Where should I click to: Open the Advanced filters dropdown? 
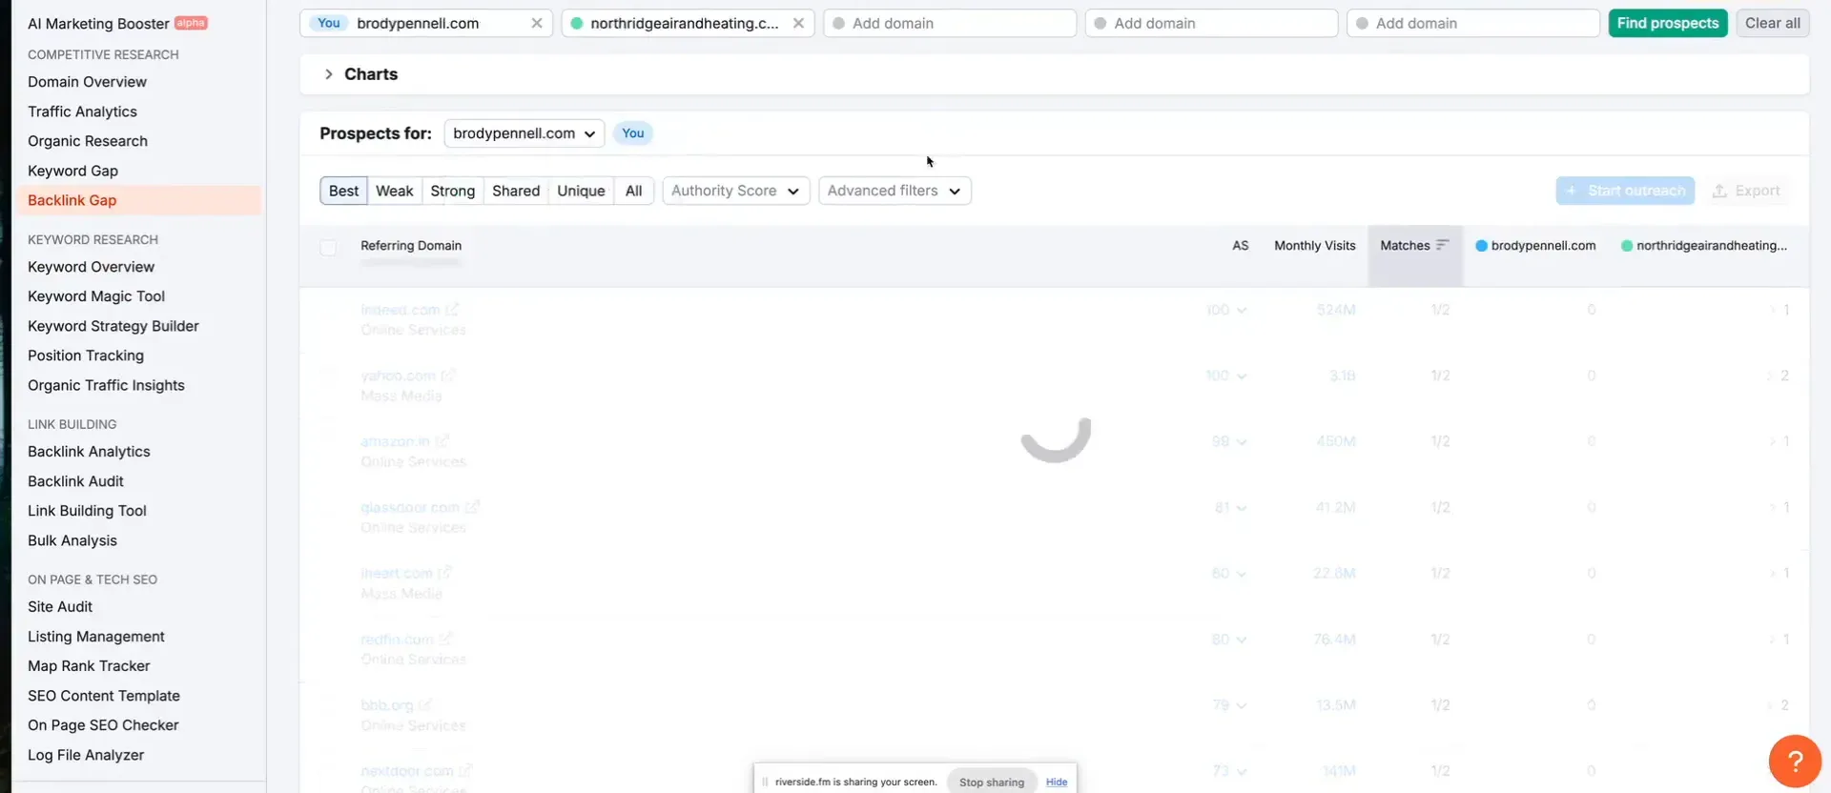895,191
